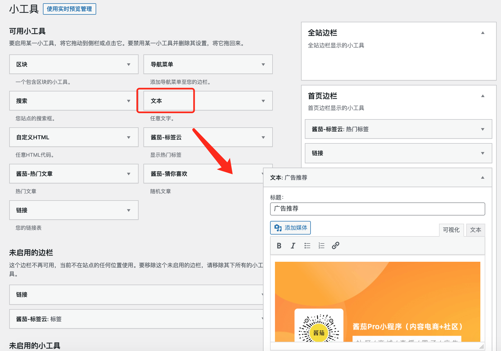Expand the 酱茄-热门文章 widget dropdown
501x351 pixels.
(x=129, y=174)
